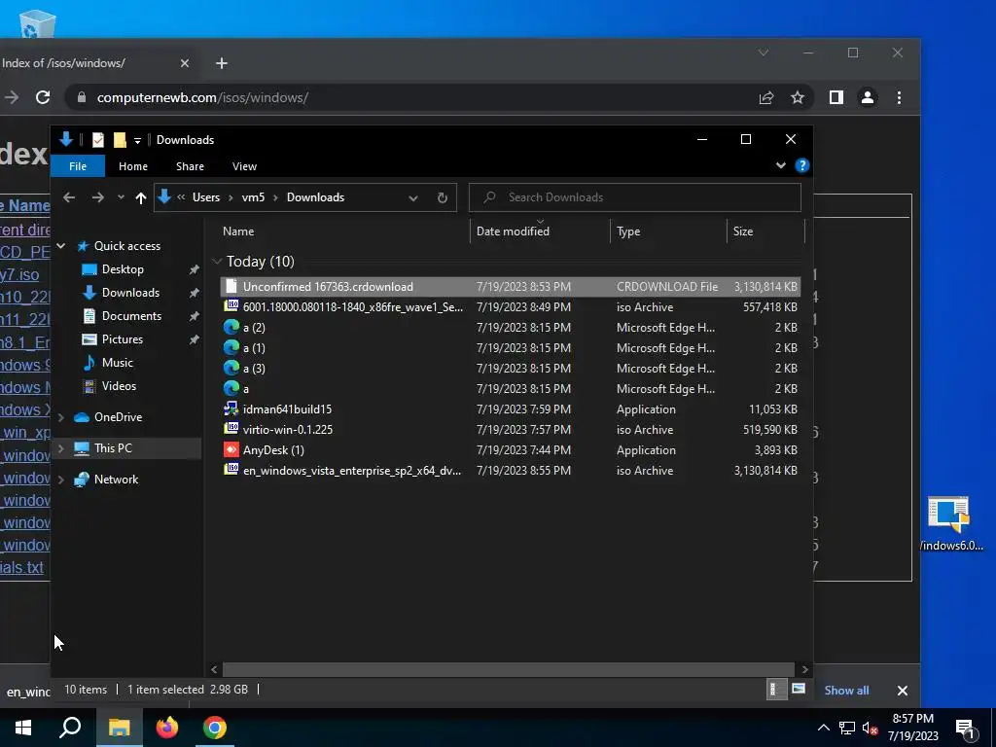The width and height of the screenshot is (996, 747).
Task: Go up one folder level
Action: click(x=141, y=197)
